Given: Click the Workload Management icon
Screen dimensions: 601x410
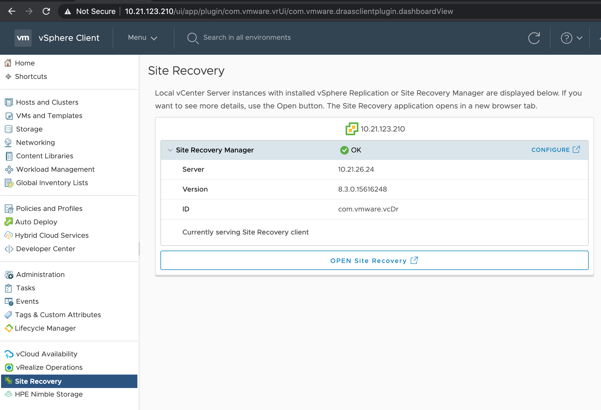Looking at the screenshot, I should pyautogui.click(x=9, y=169).
